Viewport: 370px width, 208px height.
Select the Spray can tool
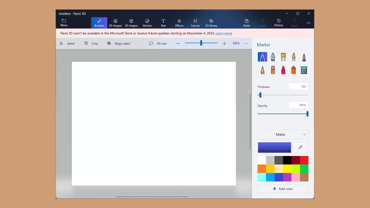click(x=293, y=70)
